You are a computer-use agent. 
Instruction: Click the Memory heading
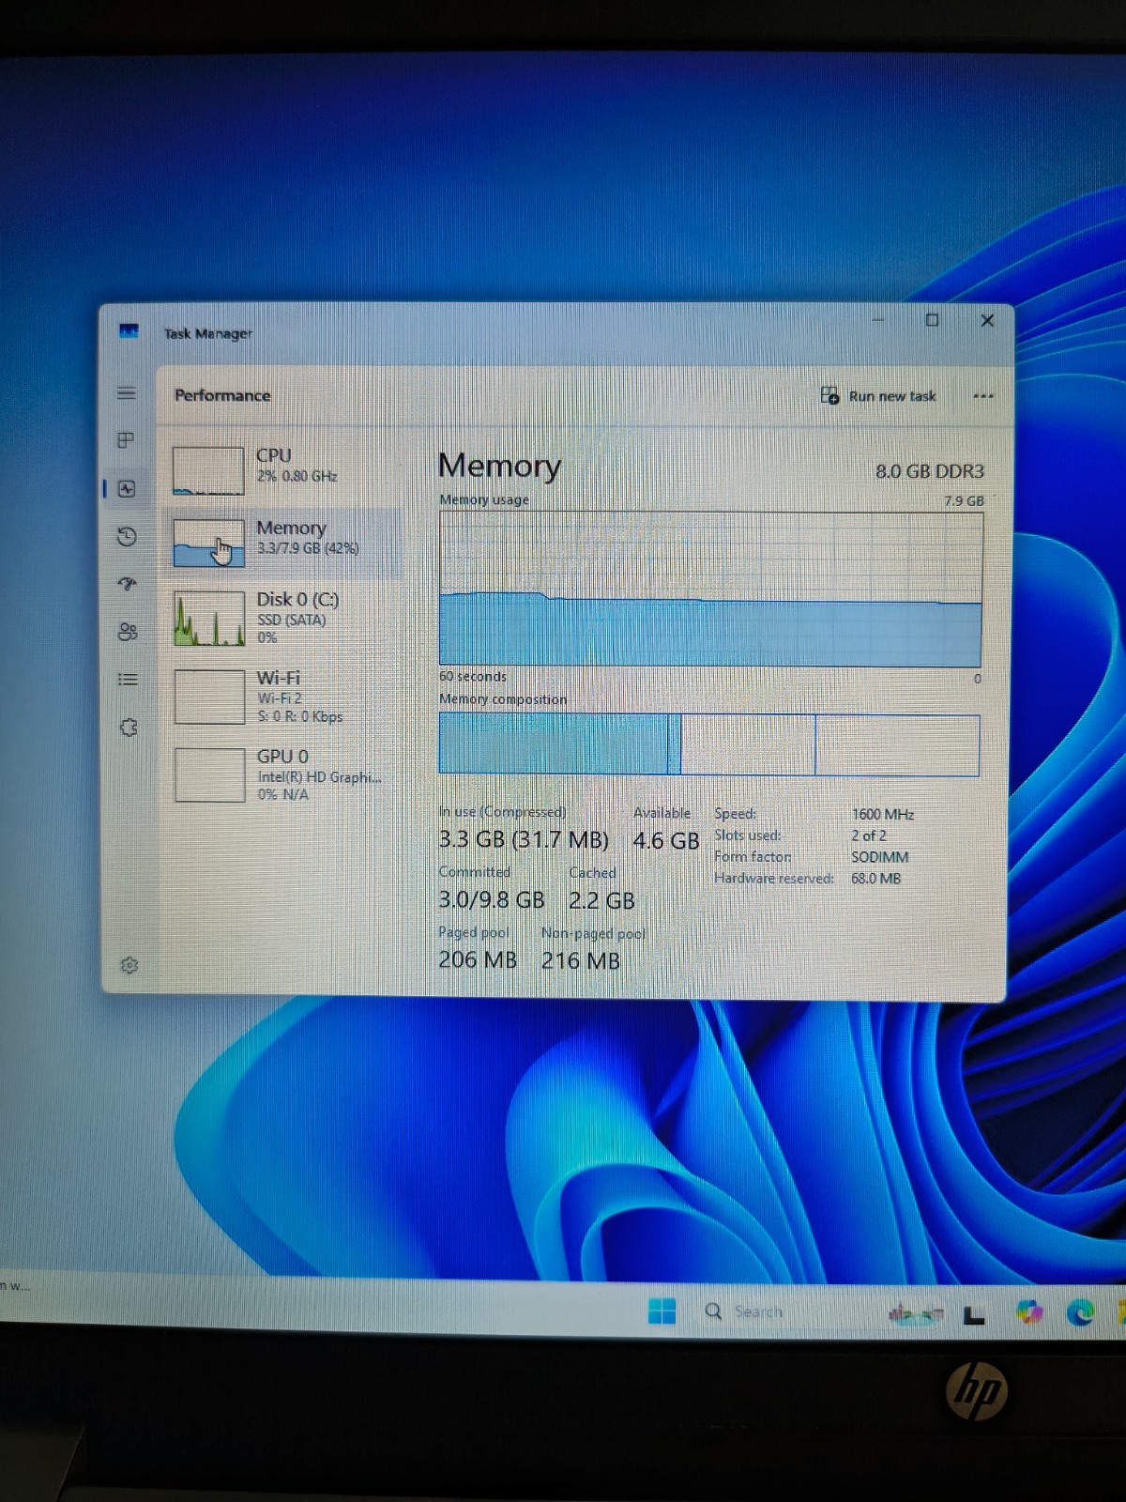point(499,466)
